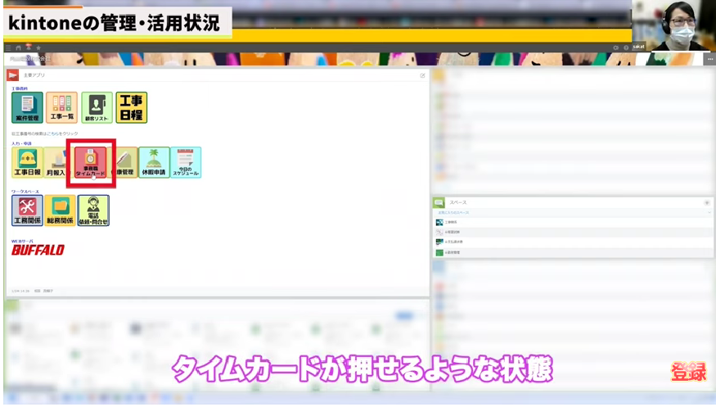Open the fourth space with green thumbnail
716x407 pixels.
click(573, 252)
